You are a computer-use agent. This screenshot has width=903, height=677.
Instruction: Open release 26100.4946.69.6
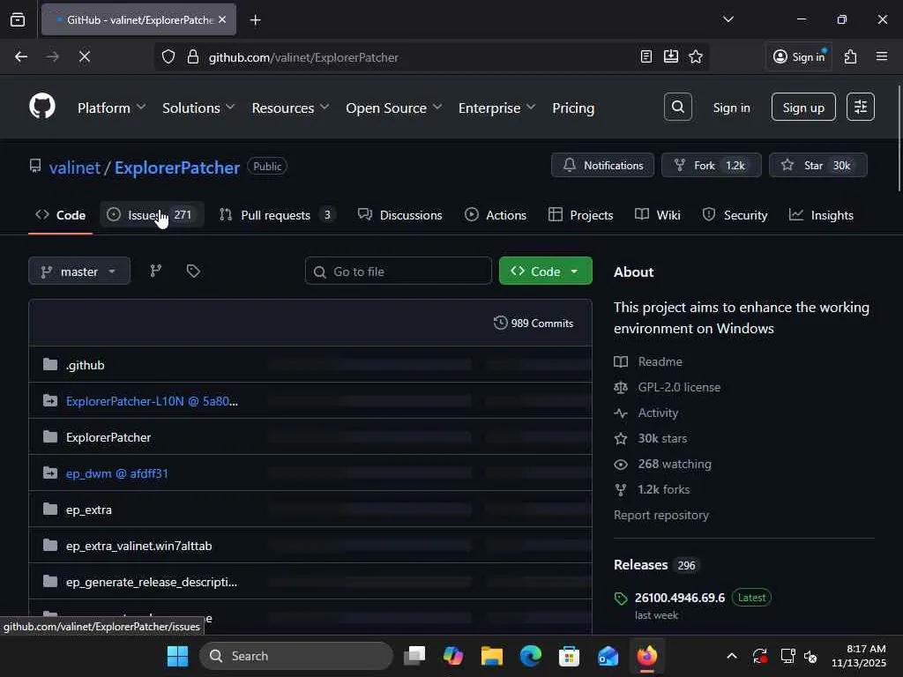tap(680, 598)
